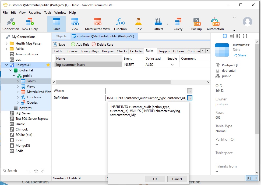Open the View objects toolbar icon
261x185 pixels.
[75, 24]
